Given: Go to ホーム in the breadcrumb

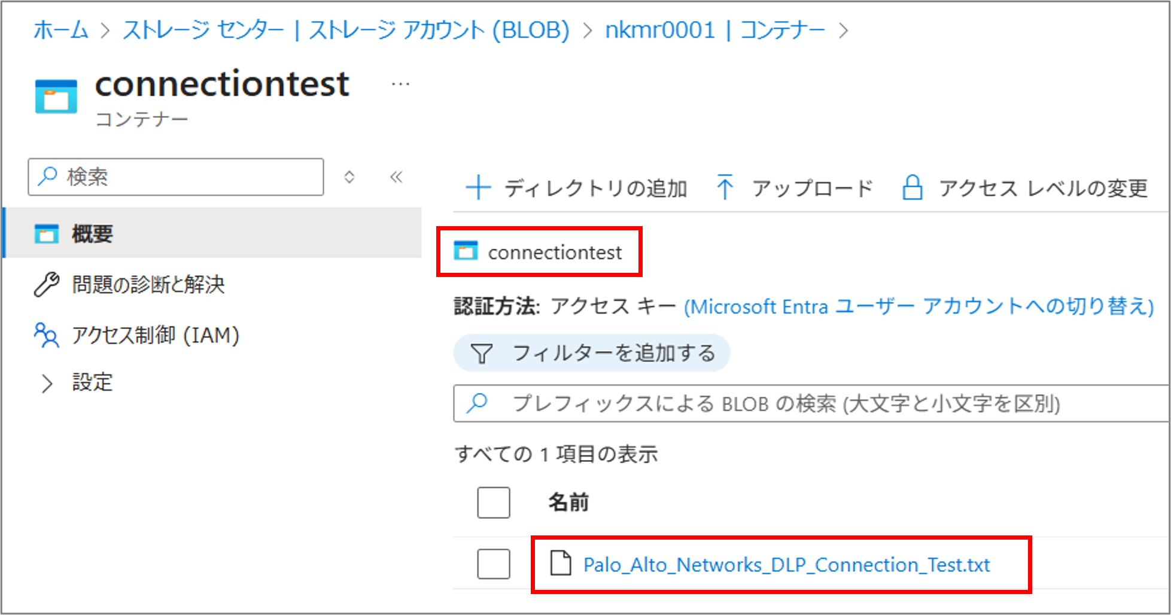Looking at the screenshot, I should point(60,31).
